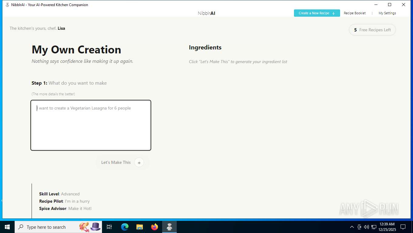This screenshot has width=413, height=233.
Task: Click the Ingredients heading
Action: click(x=205, y=47)
